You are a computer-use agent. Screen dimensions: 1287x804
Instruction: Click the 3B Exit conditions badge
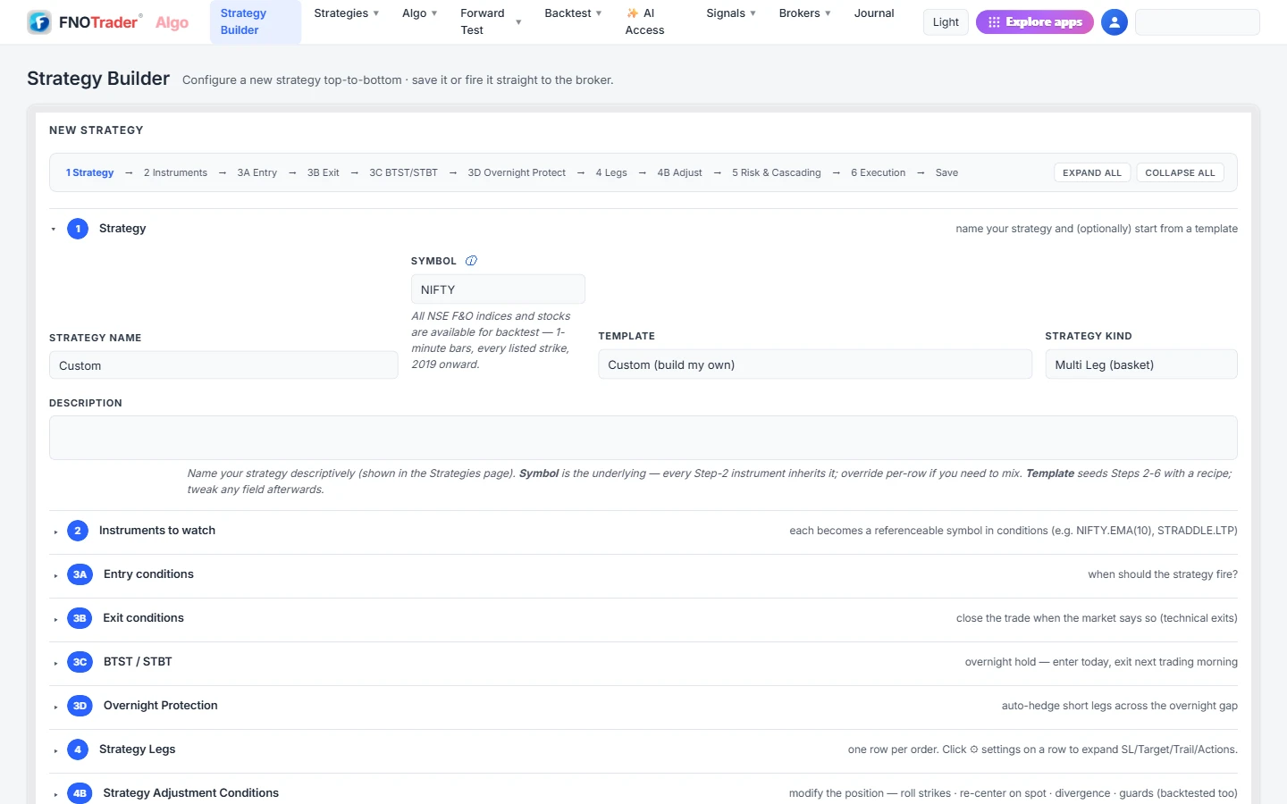(80, 618)
